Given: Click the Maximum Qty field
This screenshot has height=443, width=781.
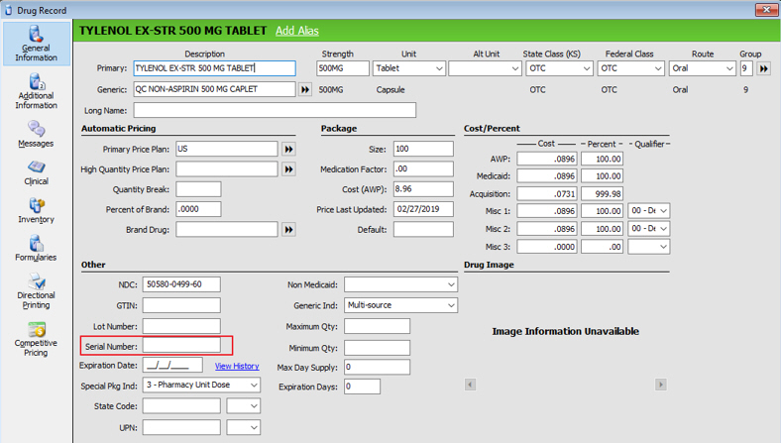Looking at the screenshot, I should click(x=377, y=326).
